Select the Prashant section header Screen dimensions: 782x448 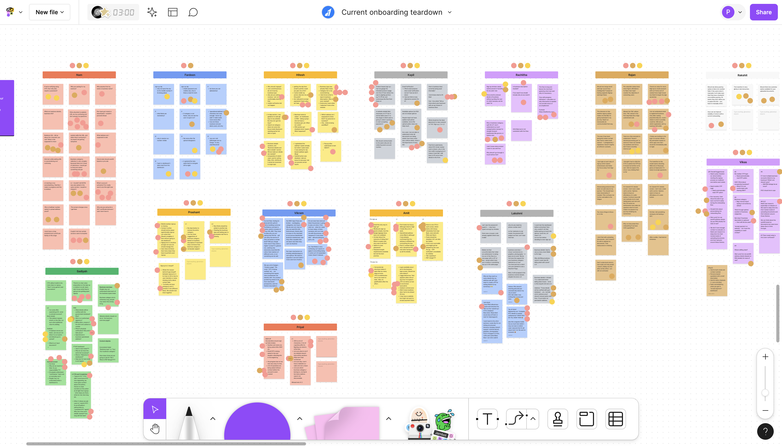click(194, 212)
